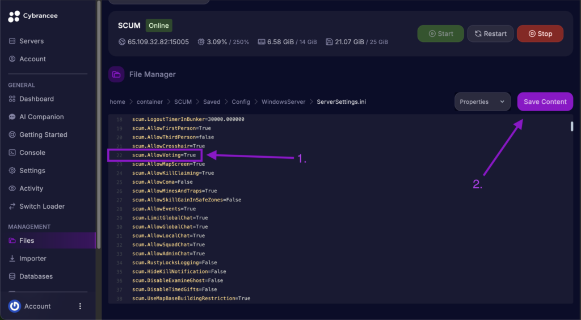Click the Importer download icon

tap(12, 259)
